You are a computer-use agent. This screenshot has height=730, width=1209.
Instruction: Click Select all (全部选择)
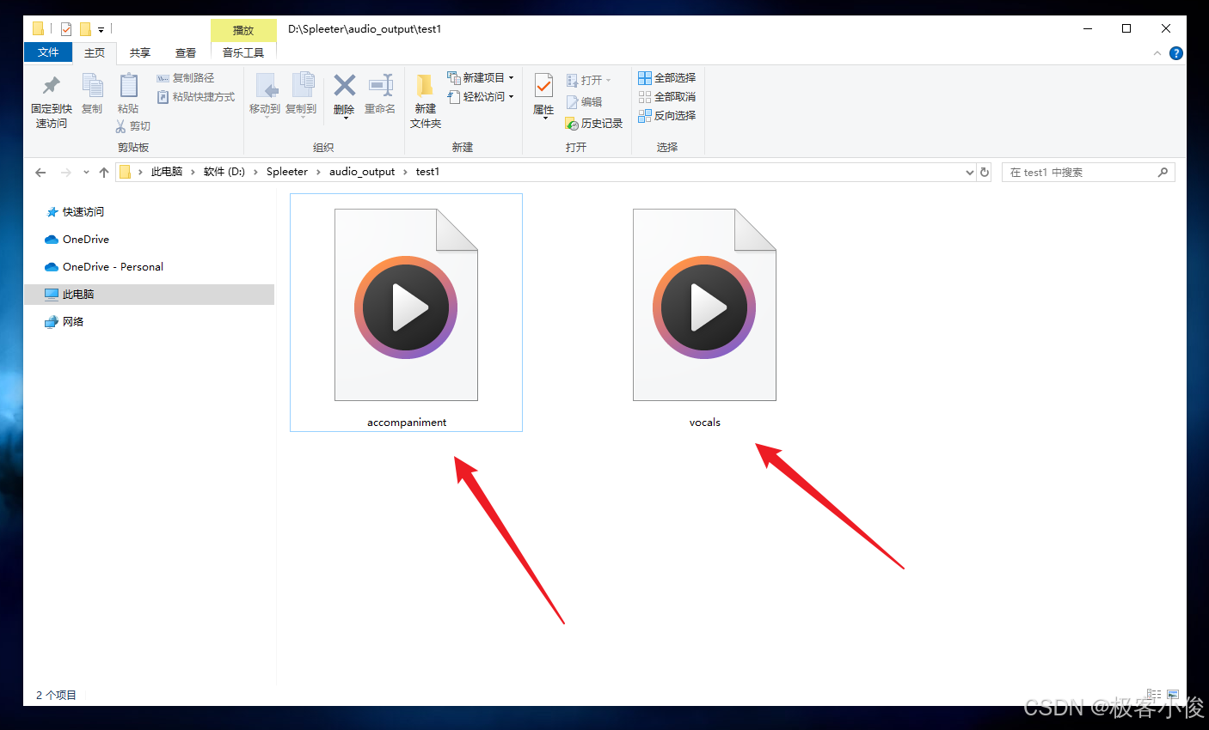667,77
